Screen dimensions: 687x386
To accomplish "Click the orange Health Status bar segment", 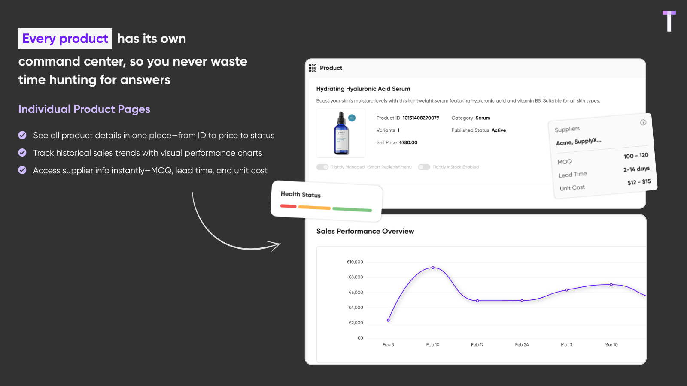I will [x=314, y=208].
